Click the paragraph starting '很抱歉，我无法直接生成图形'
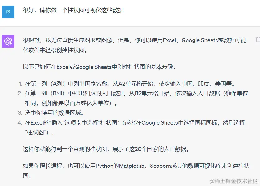260x186 pixels. tap(134, 45)
